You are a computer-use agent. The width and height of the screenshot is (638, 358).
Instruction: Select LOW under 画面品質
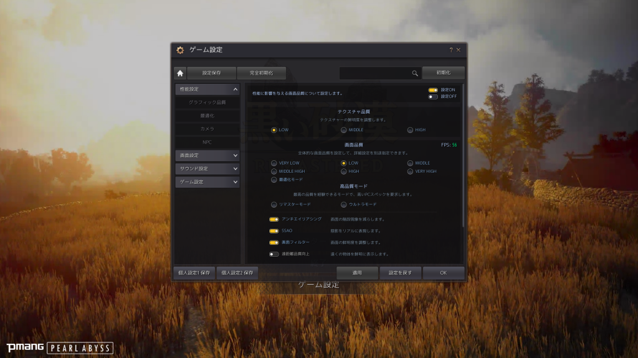pos(344,163)
